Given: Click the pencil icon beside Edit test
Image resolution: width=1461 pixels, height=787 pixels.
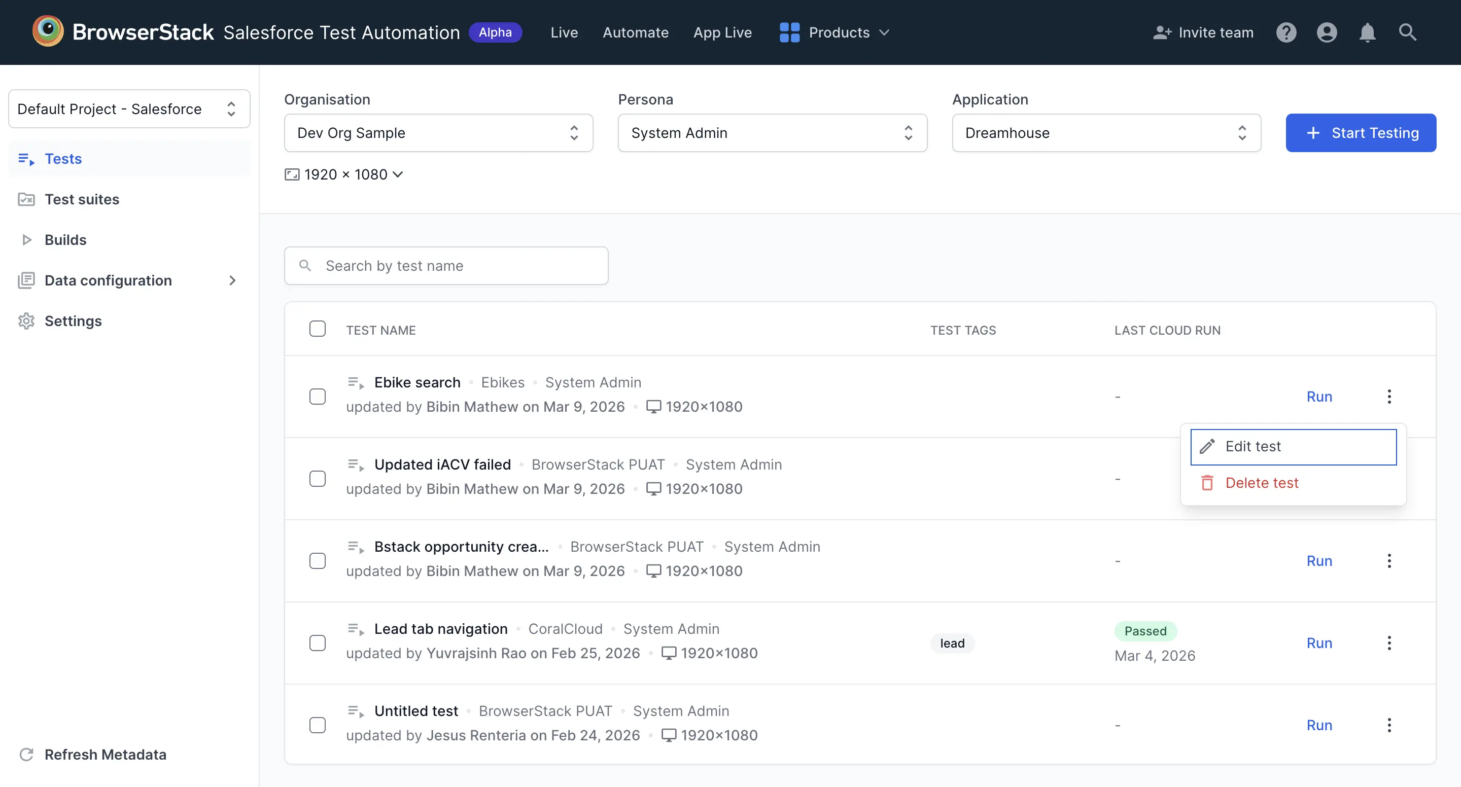Looking at the screenshot, I should pyautogui.click(x=1207, y=446).
